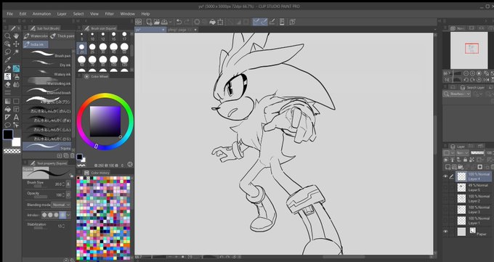
Task: Click the Clip Studio launcher icon
Action: (x=138, y=22)
